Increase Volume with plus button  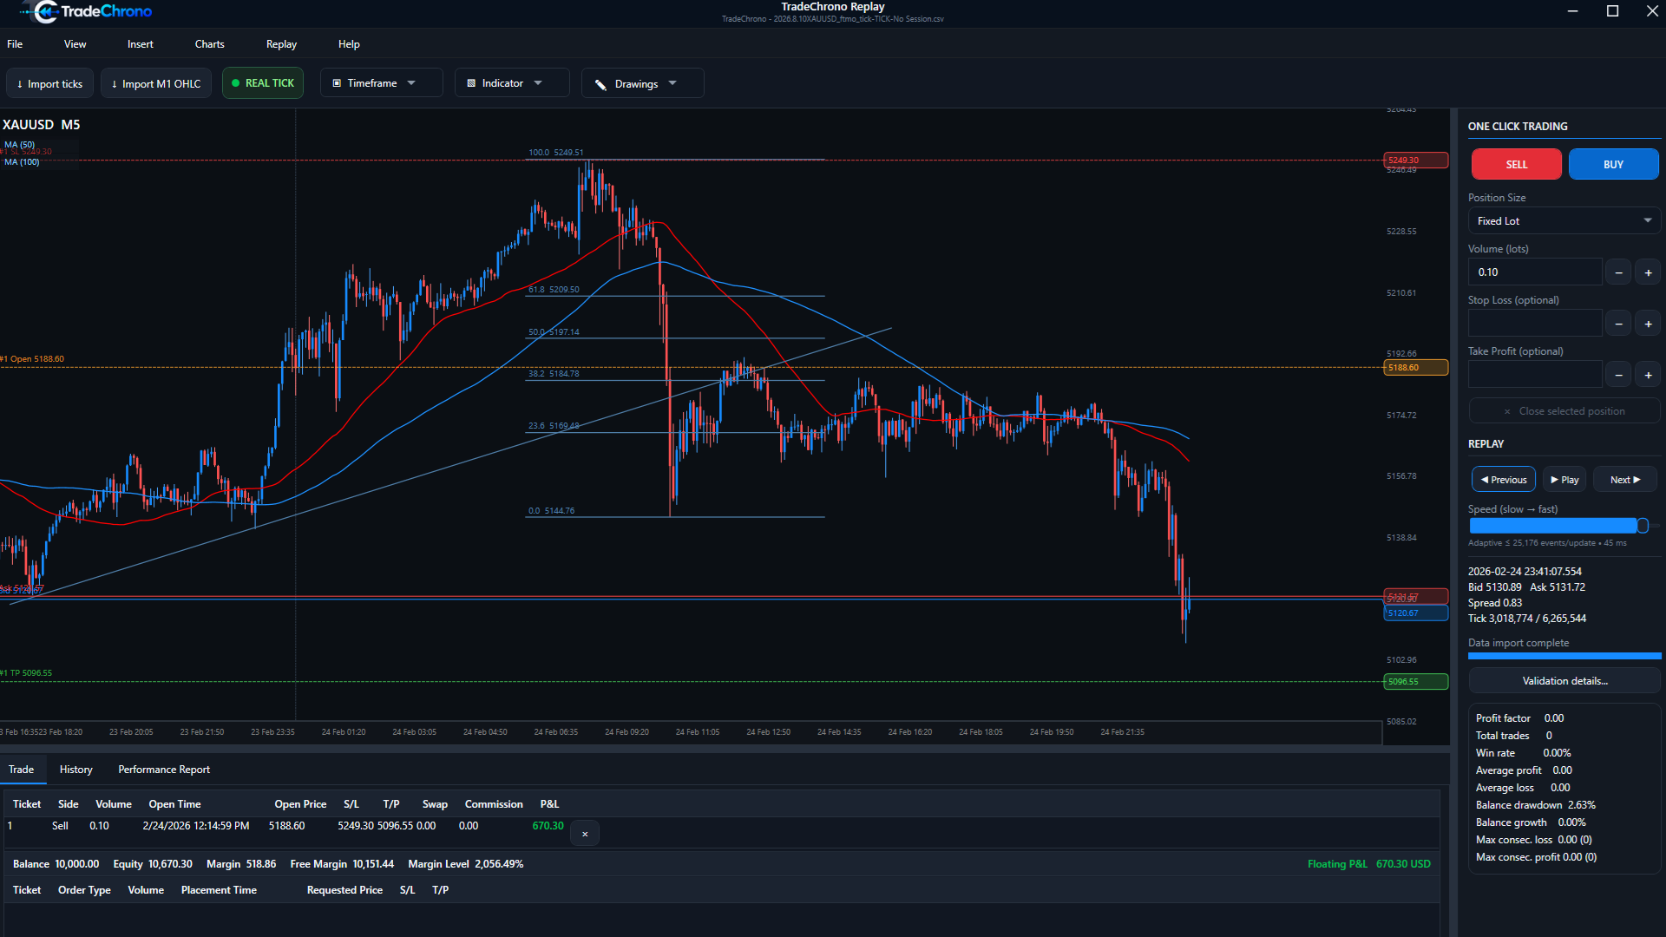[1648, 272]
